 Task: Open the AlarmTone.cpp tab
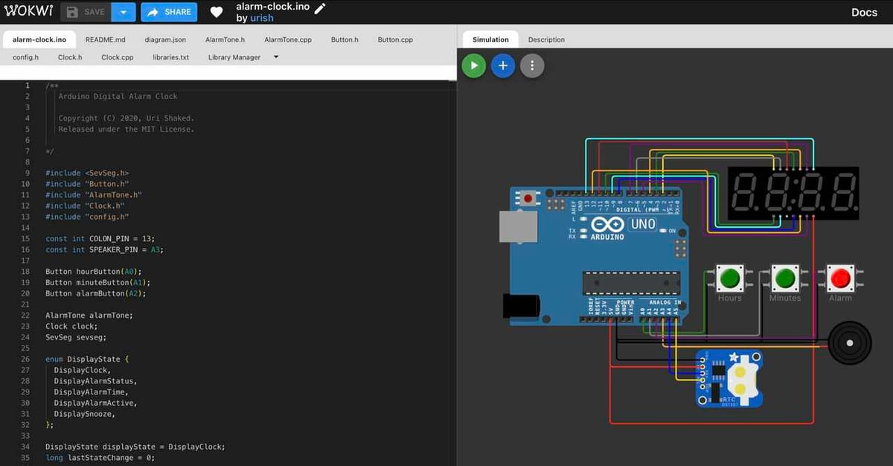coord(288,39)
